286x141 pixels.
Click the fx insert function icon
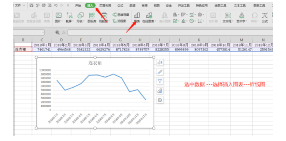[x=64, y=32]
